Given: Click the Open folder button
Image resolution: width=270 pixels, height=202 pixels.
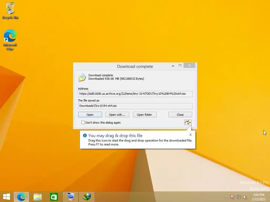Looking at the screenshot, I should pos(145,115).
